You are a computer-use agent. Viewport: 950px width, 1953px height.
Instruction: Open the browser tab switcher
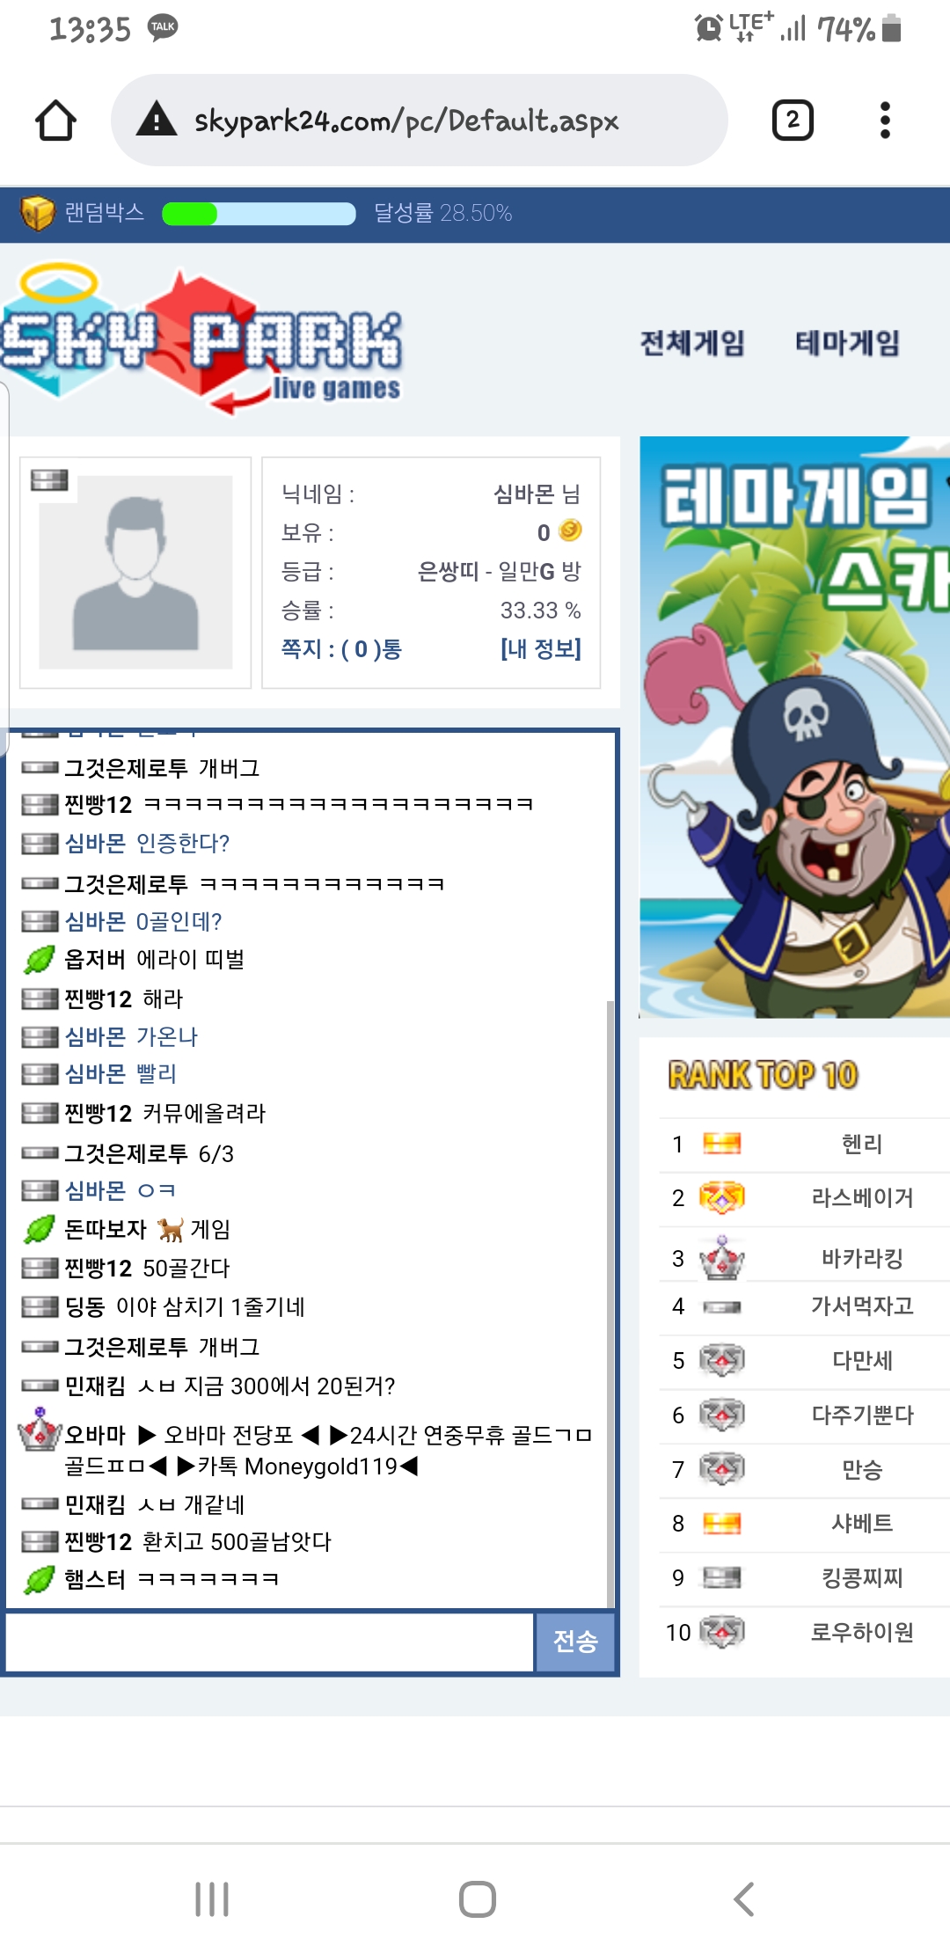coord(793,121)
